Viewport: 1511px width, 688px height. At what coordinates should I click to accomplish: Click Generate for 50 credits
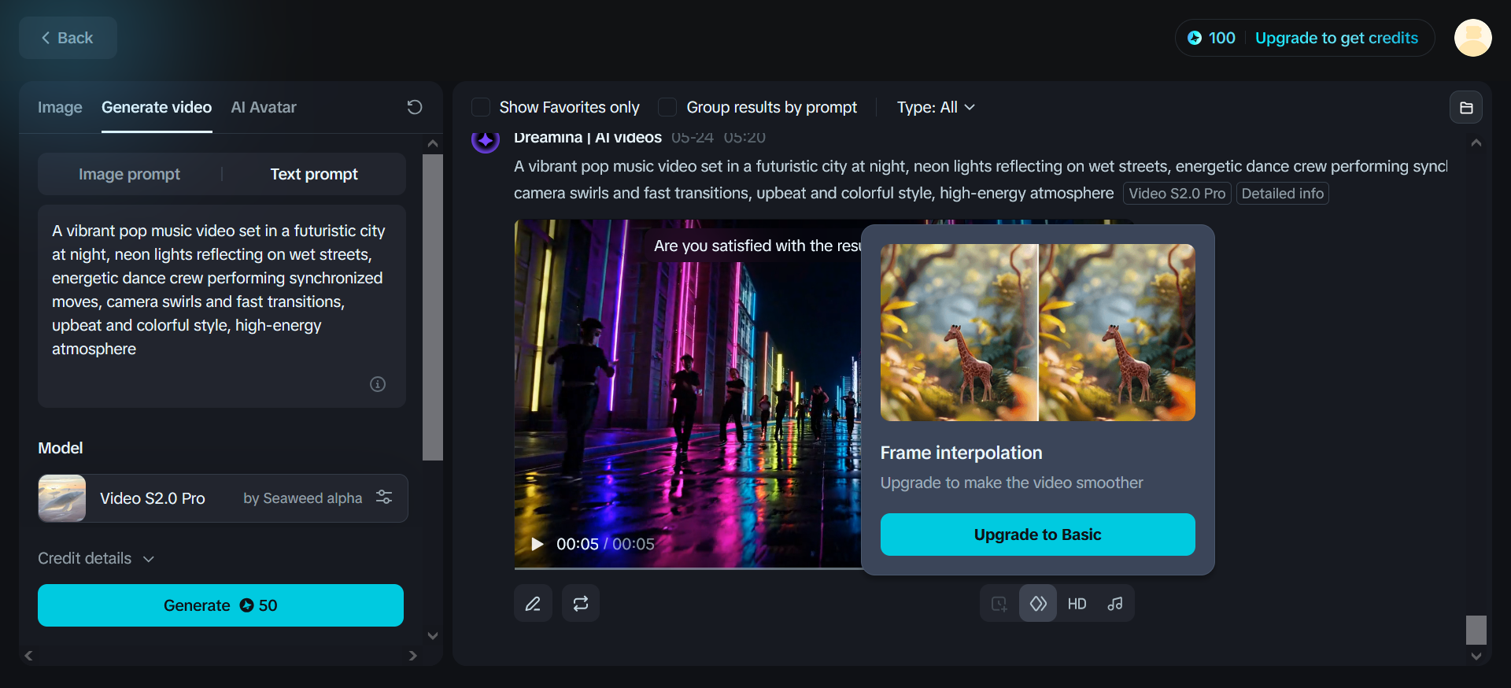coord(220,605)
